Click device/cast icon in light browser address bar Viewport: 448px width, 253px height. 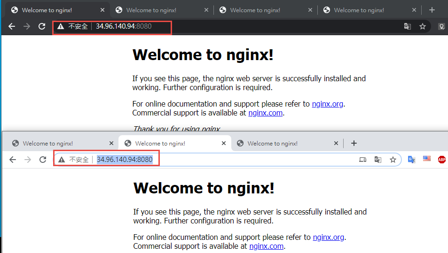pos(362,160)
